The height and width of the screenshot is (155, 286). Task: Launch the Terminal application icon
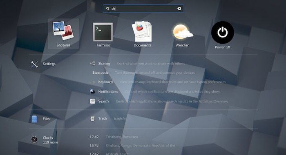103,32
